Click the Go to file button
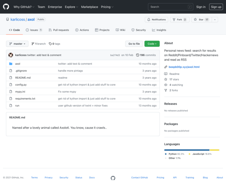 tap(134, 44)
